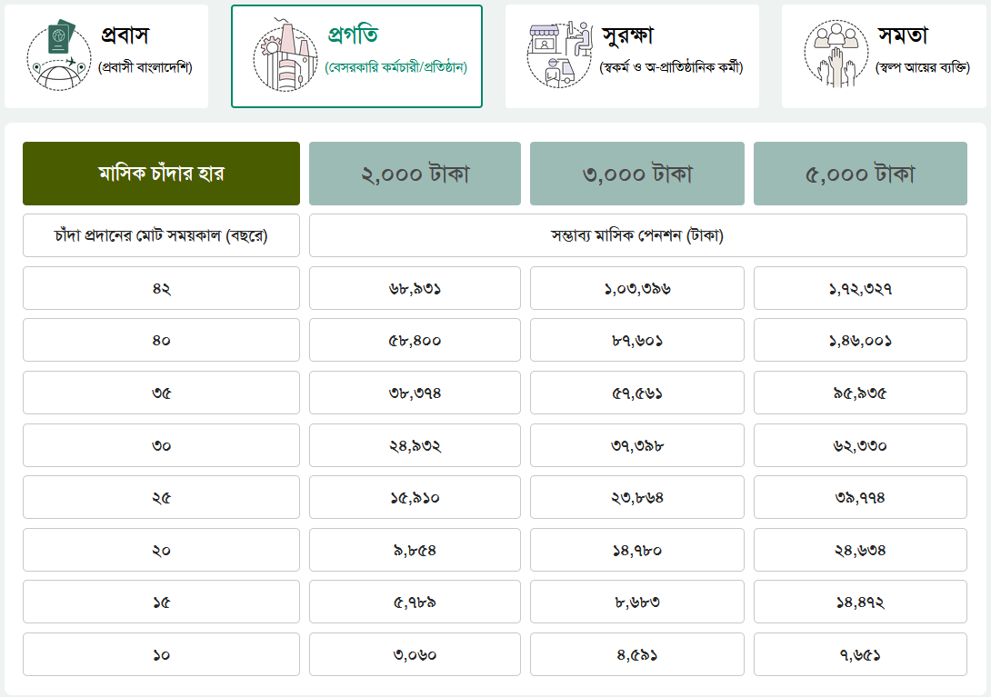Click চাঁদা প্রদানের মোট সময়কাল (বছরে) cell
The width and height of the screenshot is (991, 697).
point(161,235)
